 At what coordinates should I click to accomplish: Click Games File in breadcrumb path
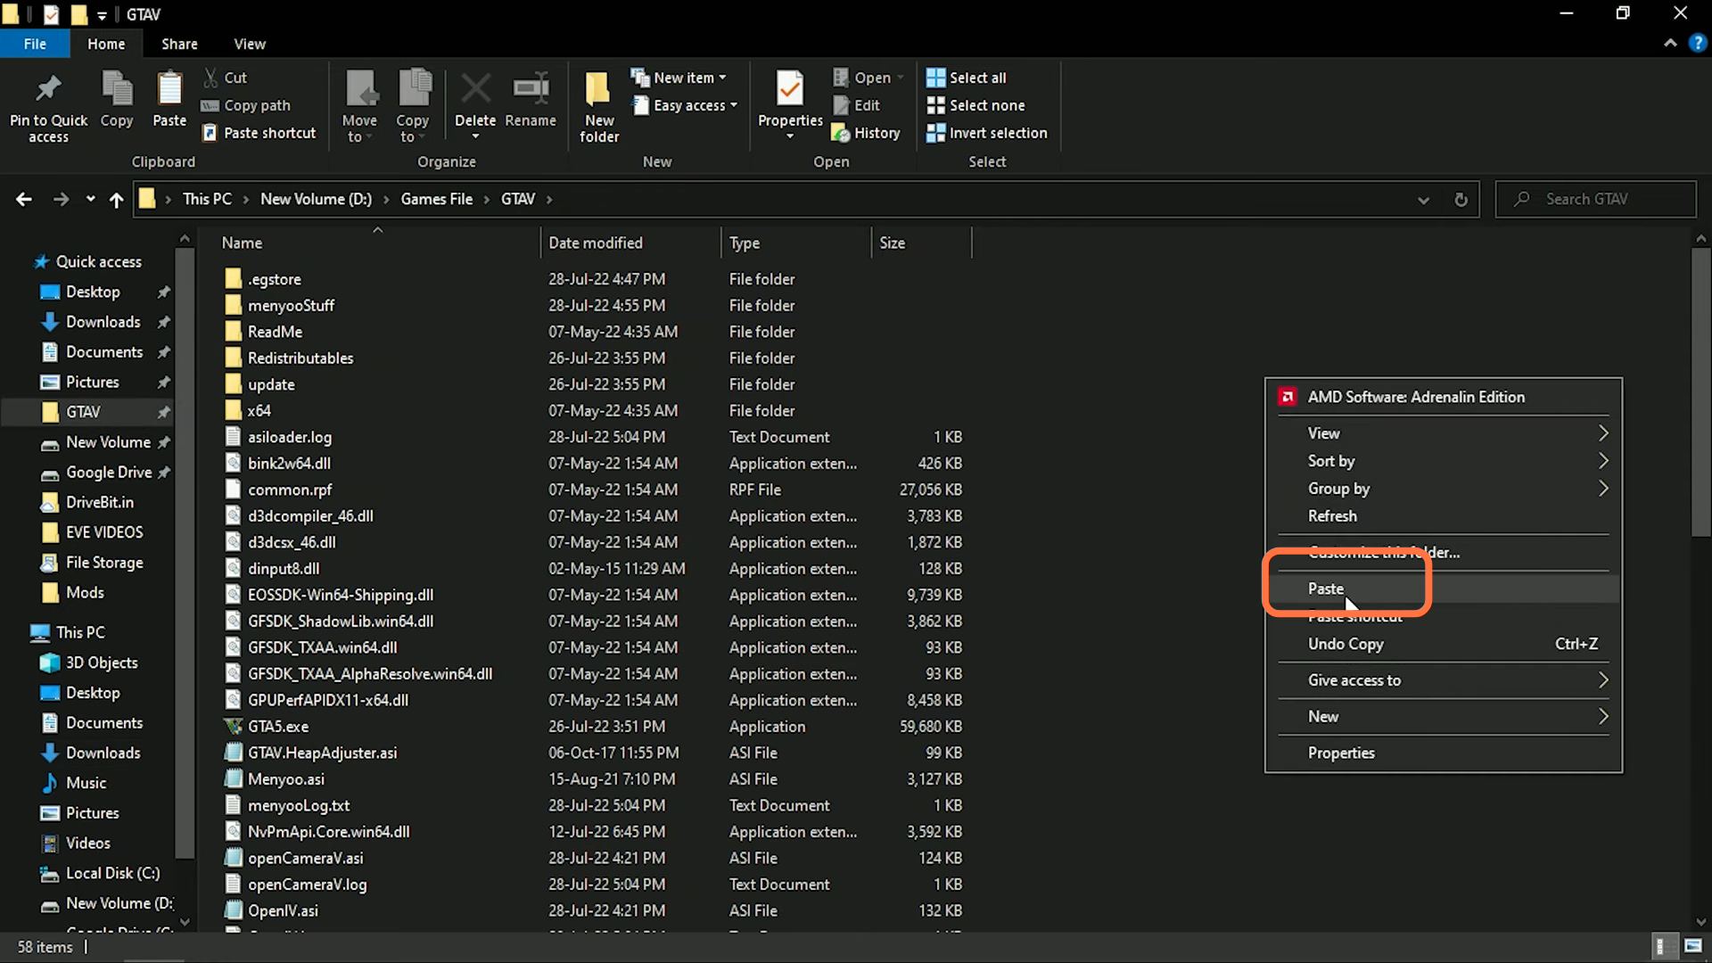436,200
